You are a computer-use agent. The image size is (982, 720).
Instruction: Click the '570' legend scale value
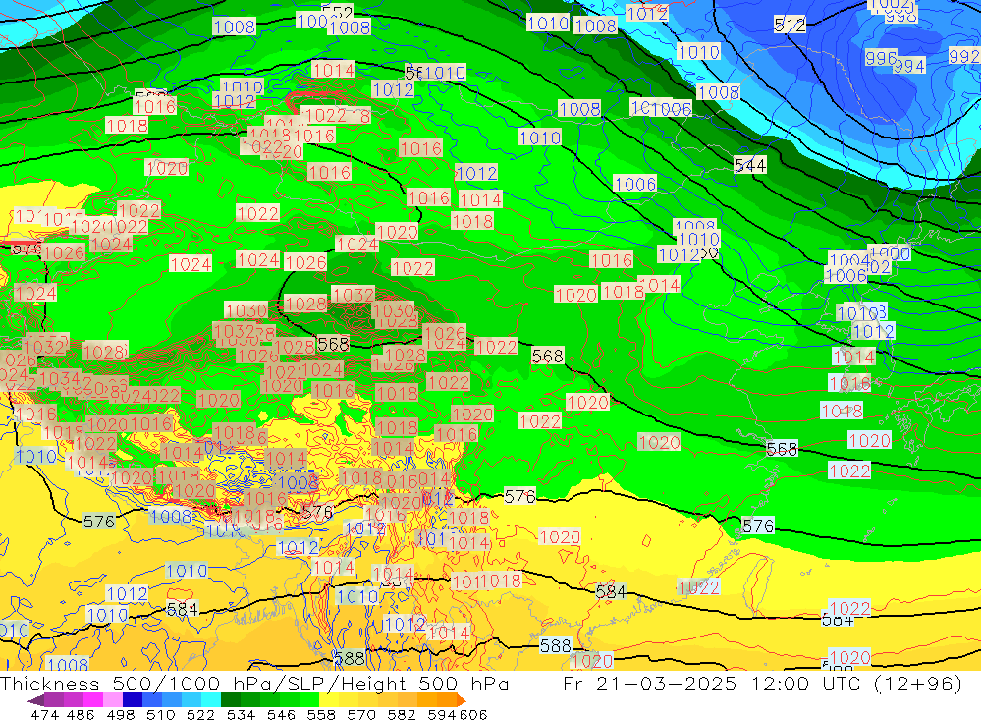(x=361, y=714)
